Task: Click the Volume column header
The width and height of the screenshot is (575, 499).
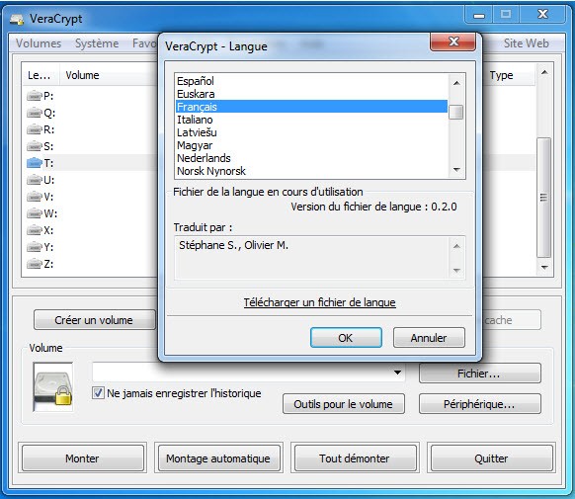Action: coord(109,75)
